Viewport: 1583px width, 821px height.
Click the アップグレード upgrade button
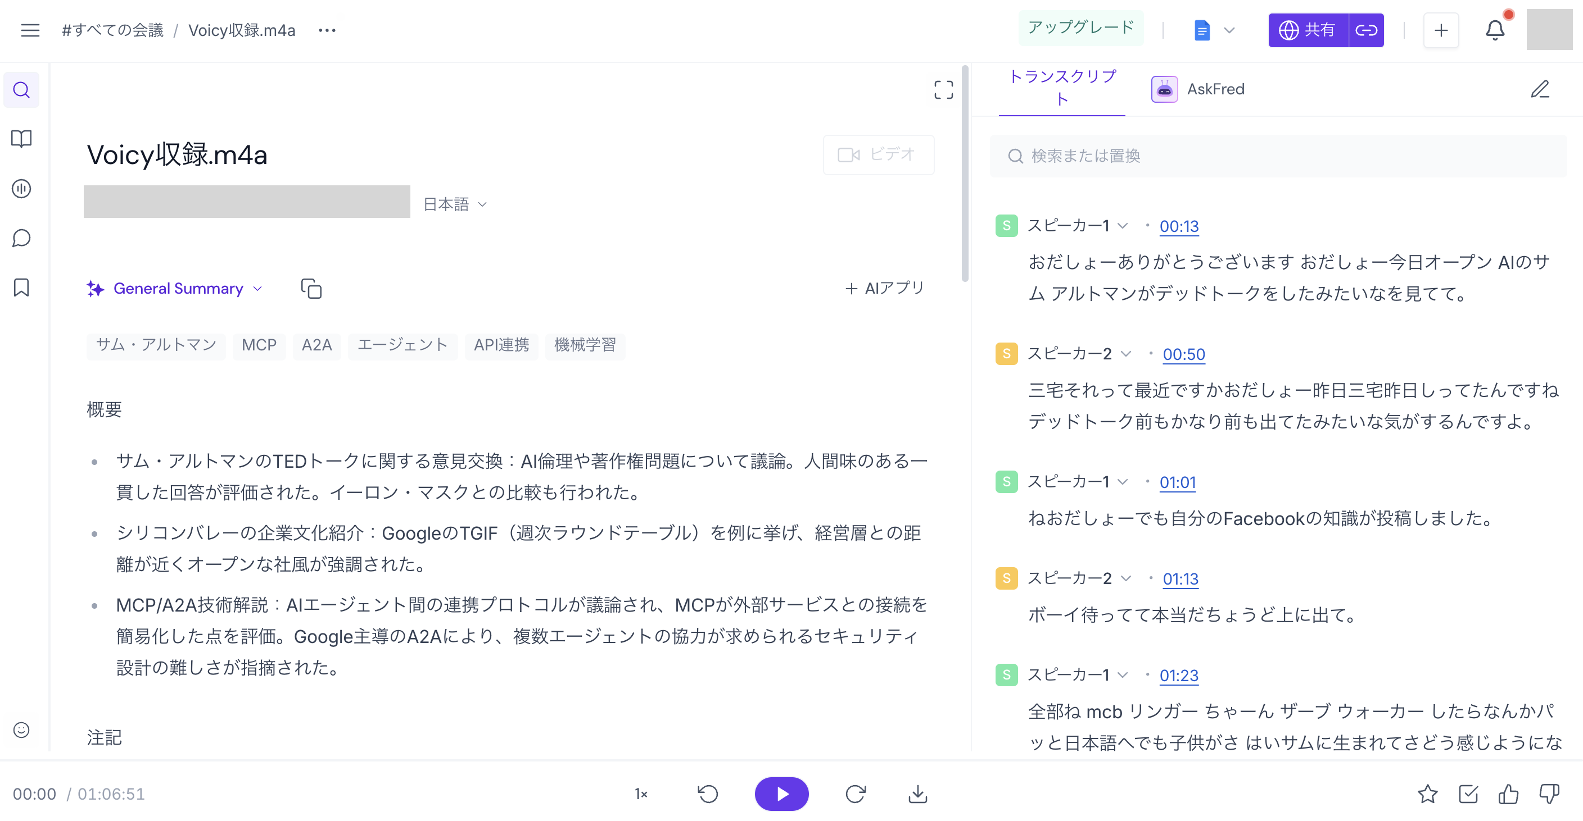point(1081,28)
